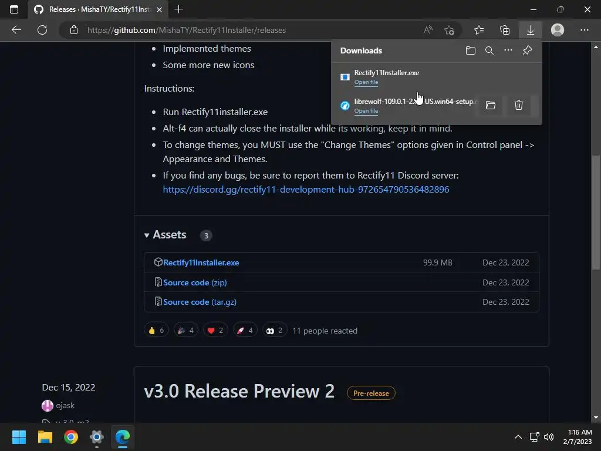
Task: Open the tab actions menu icon
Action: tap(14, 9)
